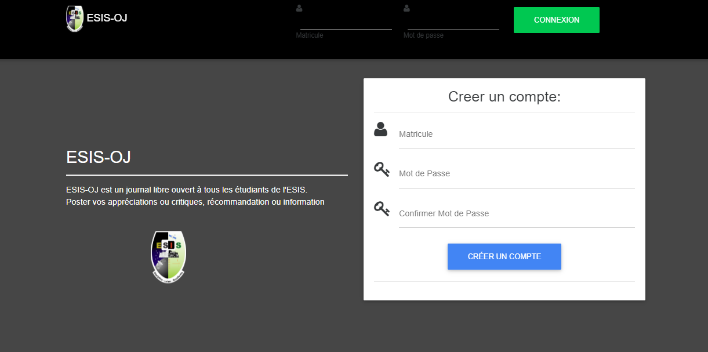Click the user icon above header Matricule
Screen dimensions: 708x352
(x=299, y=8)
